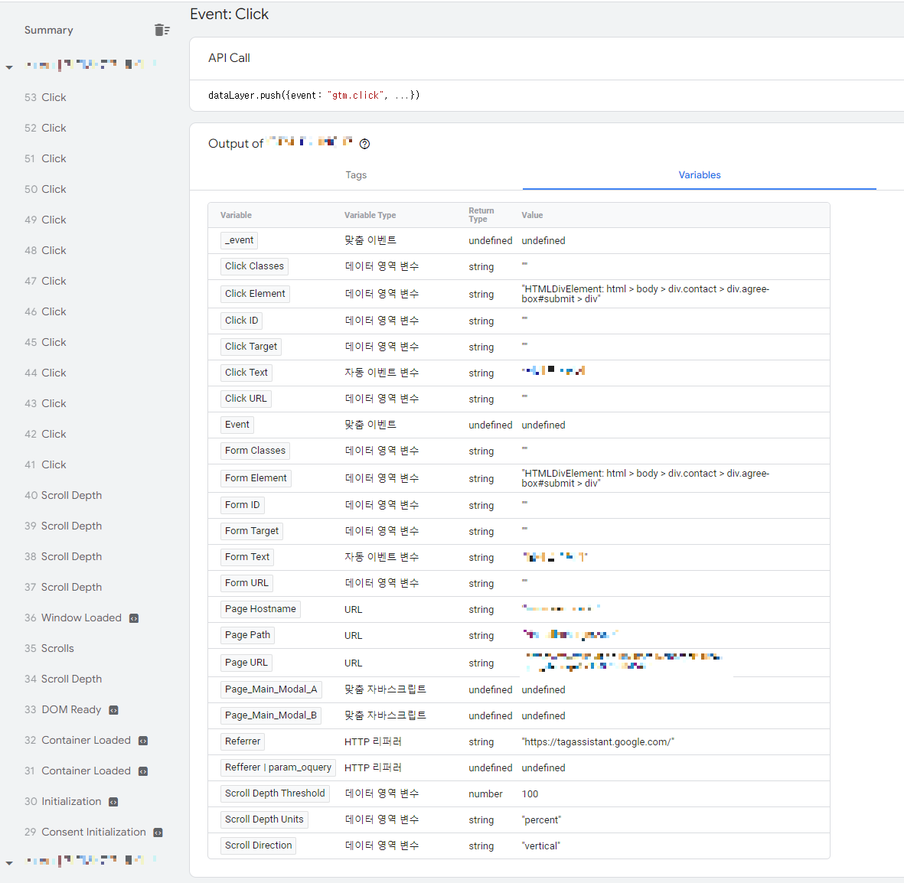Open the Form Element variable chip

pyautogui.click(x=256, y=478)
